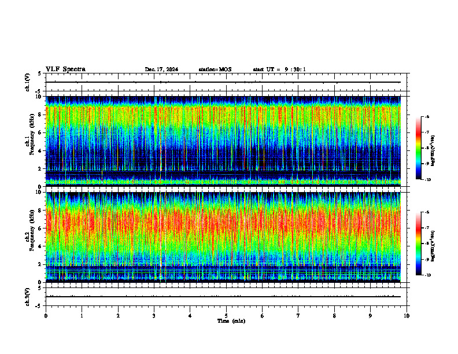Click the "0" tick on the time axis
Screen dimensions: 458x354
point(46,316)
